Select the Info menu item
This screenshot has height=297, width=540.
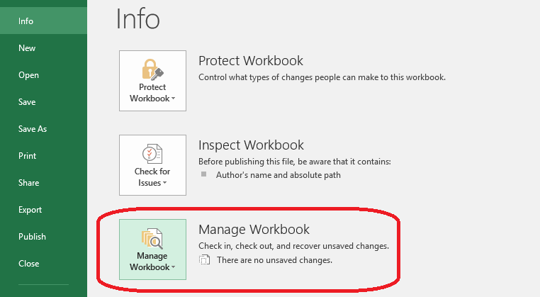[x=26, y=21]
